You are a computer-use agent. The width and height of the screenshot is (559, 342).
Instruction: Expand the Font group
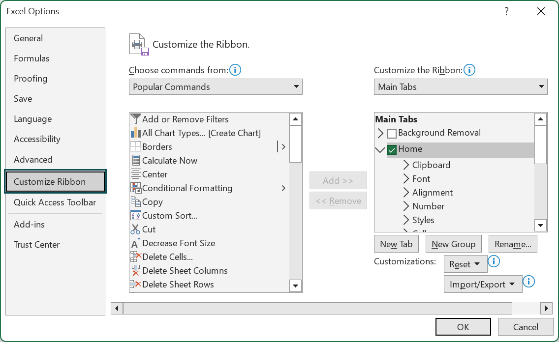click(405, 179)
